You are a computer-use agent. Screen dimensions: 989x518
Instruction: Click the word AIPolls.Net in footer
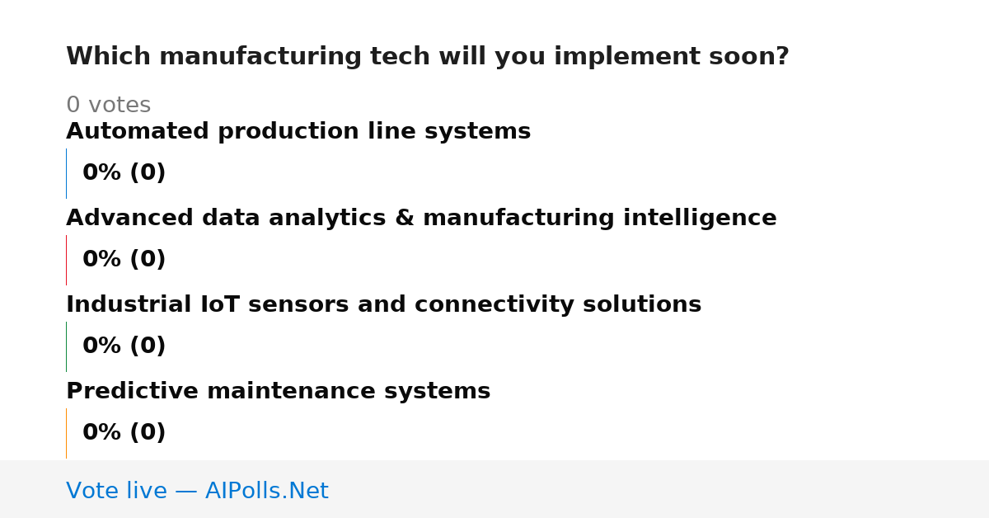click(x=266, y=491)
